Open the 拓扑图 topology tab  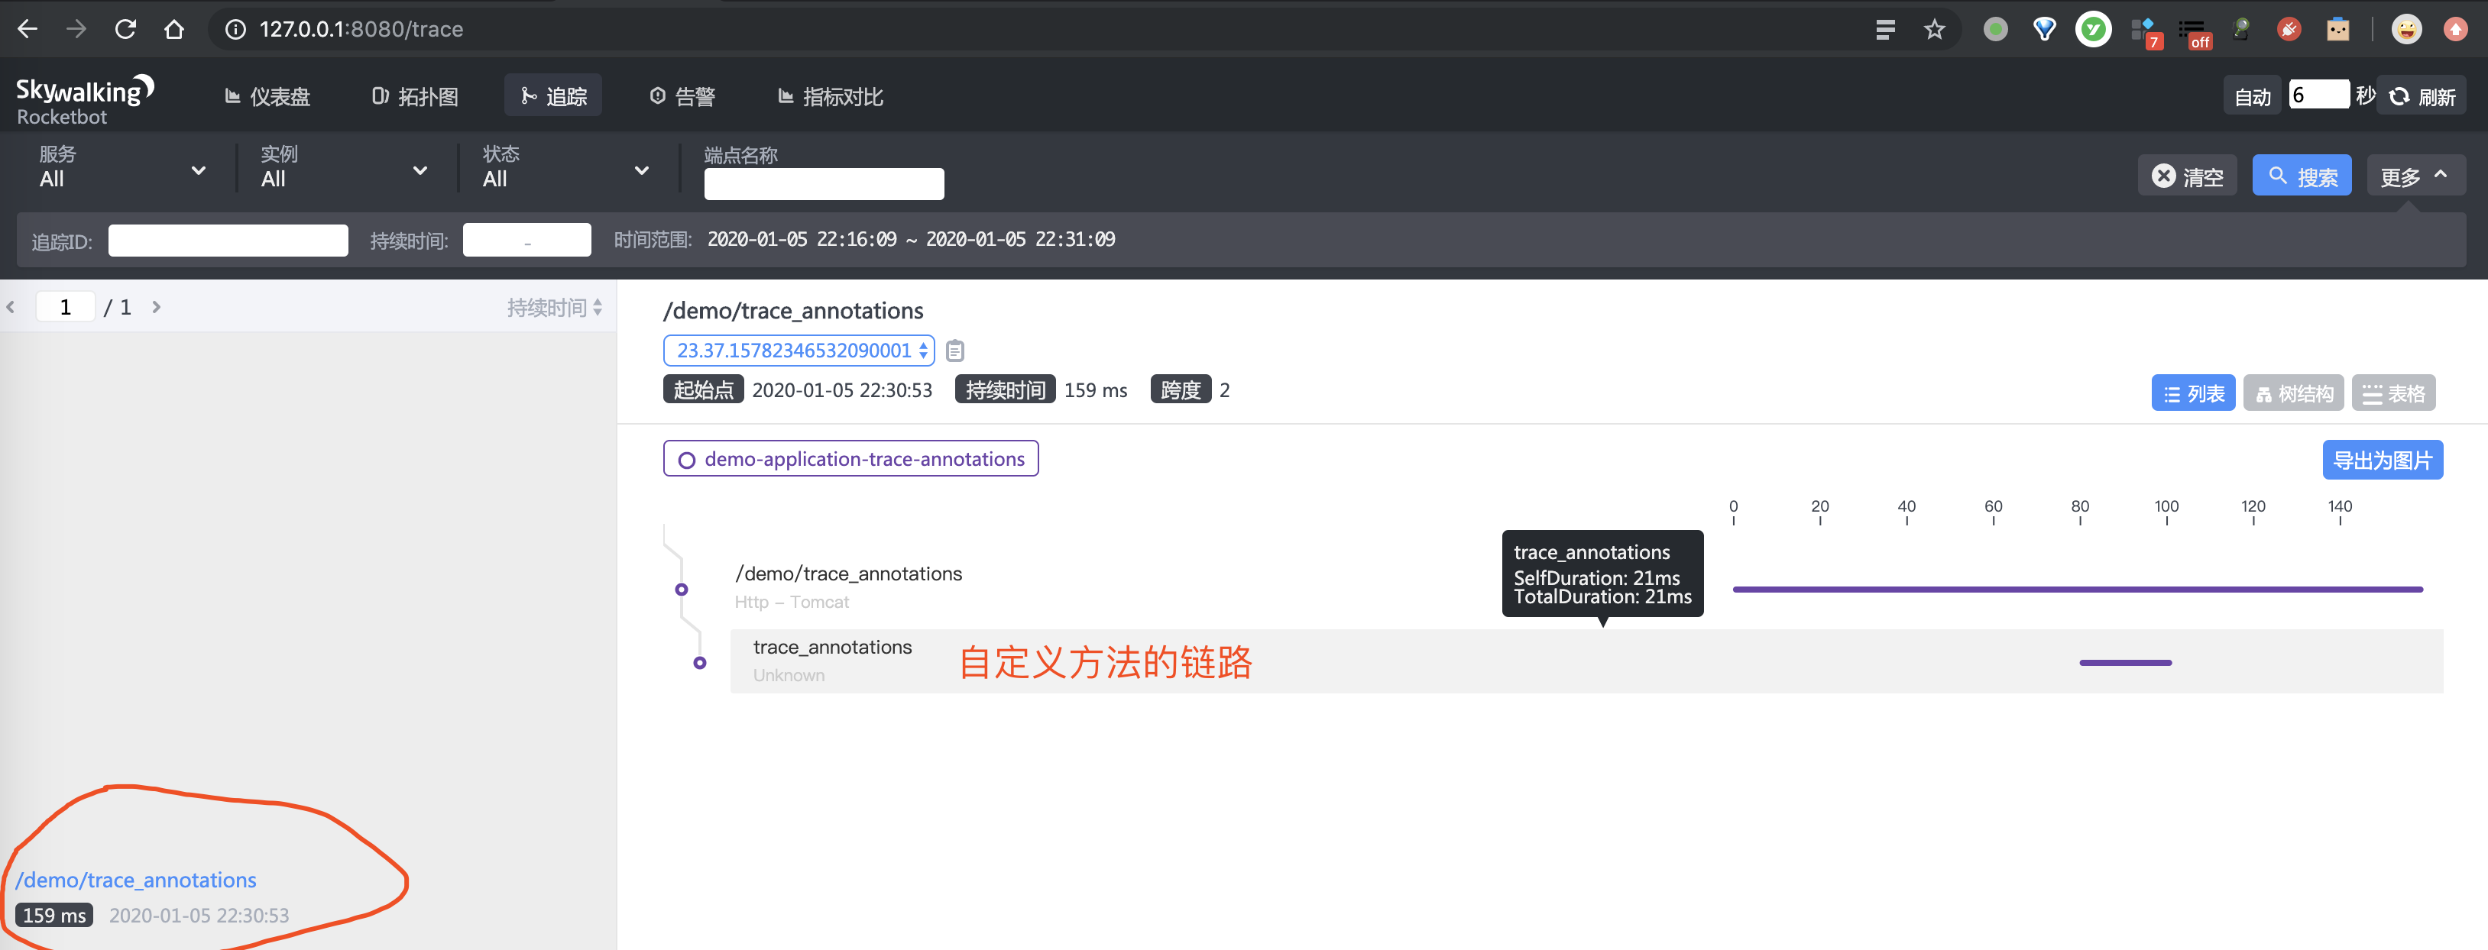416,96
